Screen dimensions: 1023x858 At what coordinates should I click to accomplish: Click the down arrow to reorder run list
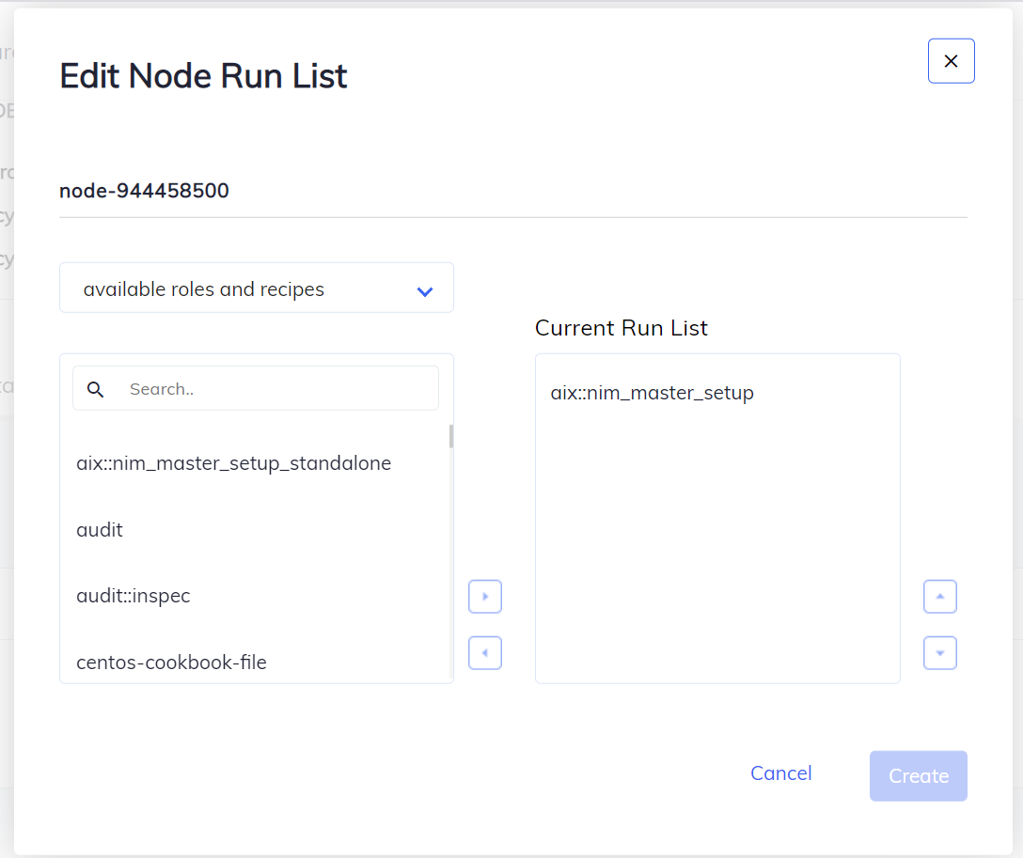939,652
